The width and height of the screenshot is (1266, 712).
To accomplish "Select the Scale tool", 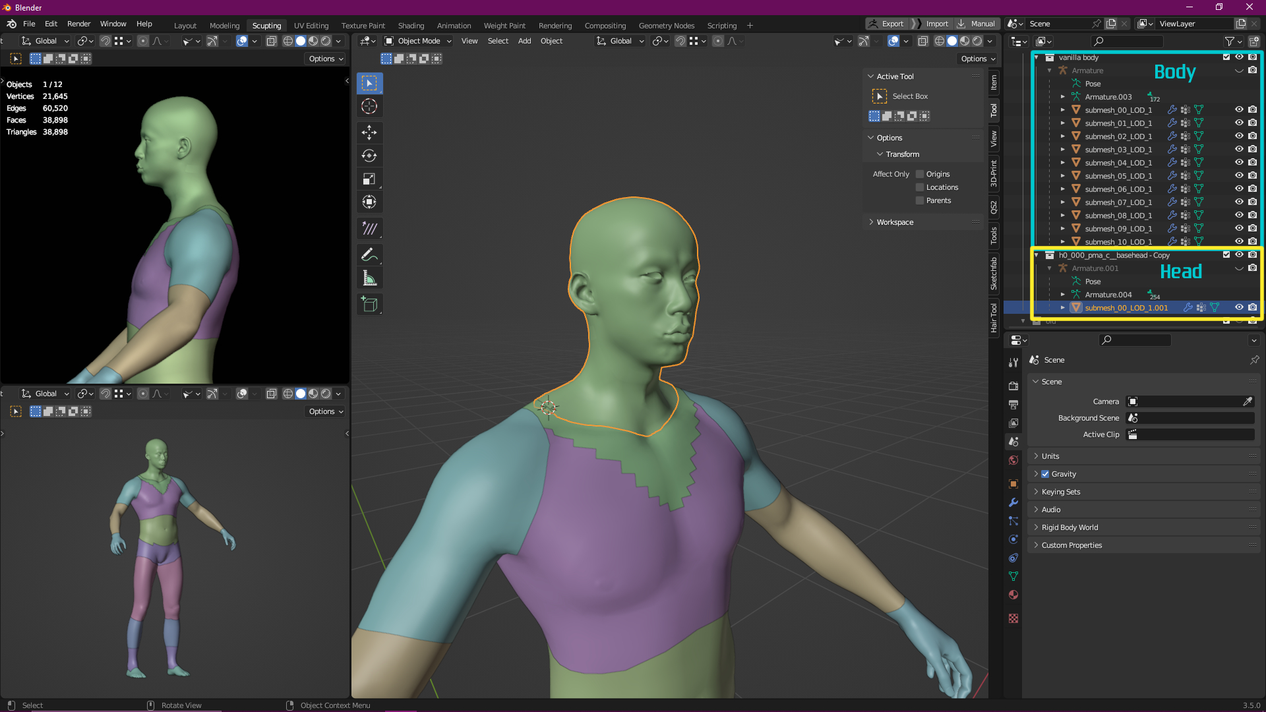I will (369, 179).
